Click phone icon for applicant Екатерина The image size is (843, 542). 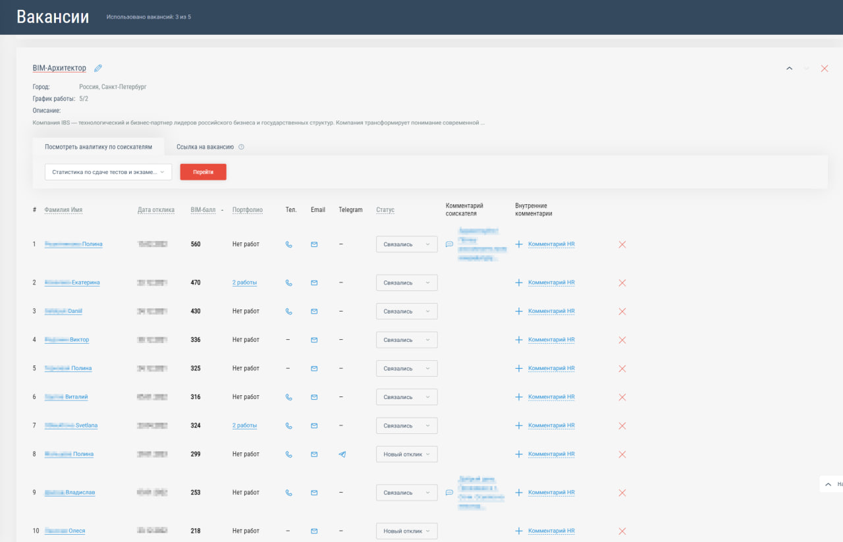[288, 283]
